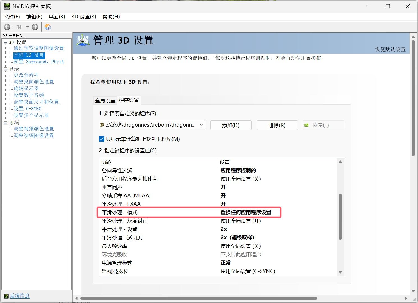Click the NVIDIA icon beside 系统信息
The width and height of the screenshot is (418, 303).
(6, 296)
